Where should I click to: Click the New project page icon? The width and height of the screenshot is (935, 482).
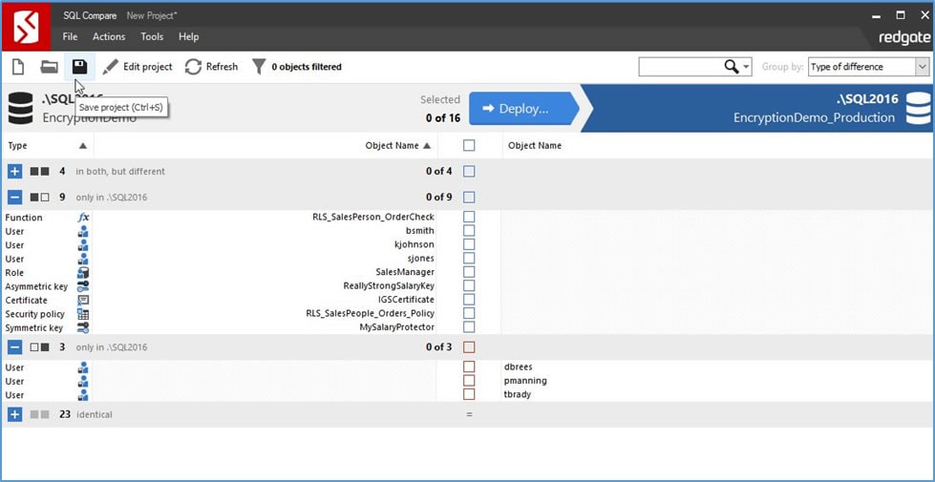18,67
